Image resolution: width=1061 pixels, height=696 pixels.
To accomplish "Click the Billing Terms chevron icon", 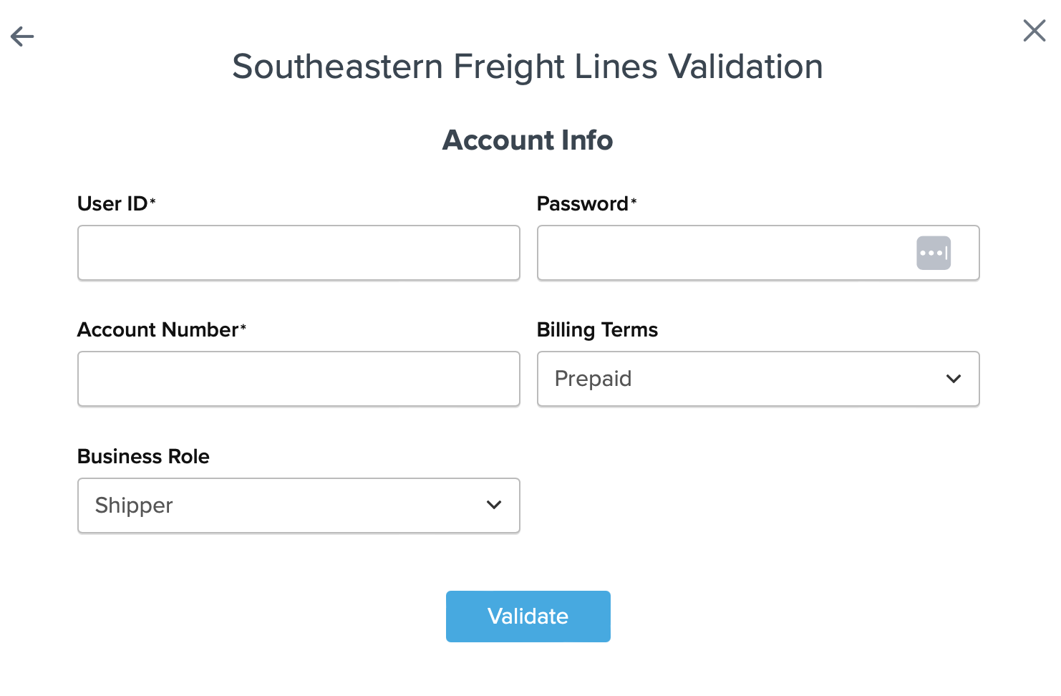I will tap(954, 379).
